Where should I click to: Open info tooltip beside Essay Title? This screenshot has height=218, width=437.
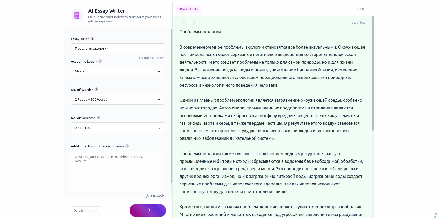[x=92, y=39]
